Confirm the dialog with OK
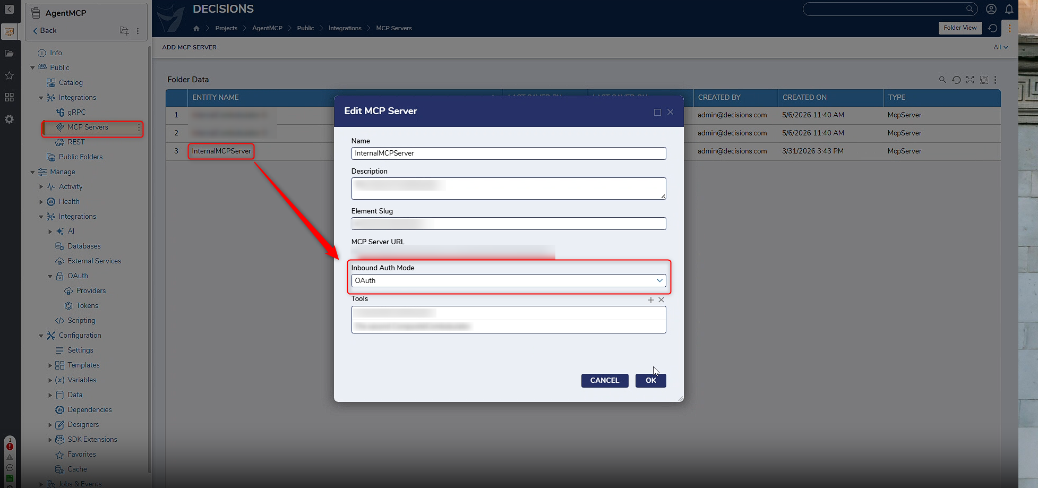 click(651, 381)
